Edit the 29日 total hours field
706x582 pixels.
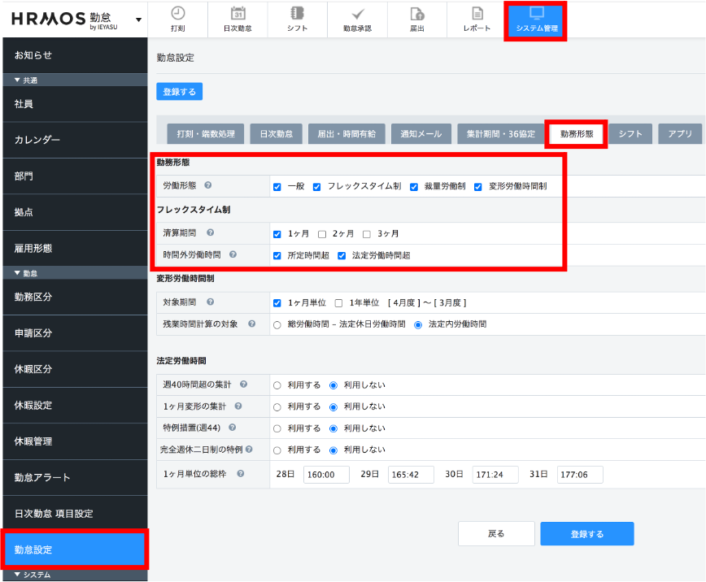[411, 475]
